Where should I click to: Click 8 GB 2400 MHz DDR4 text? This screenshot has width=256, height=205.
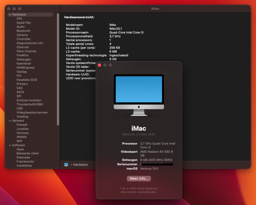(156, 160)
